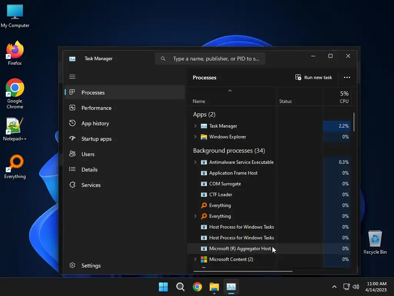Expand the Task Manager process group

tap(195, 126)
